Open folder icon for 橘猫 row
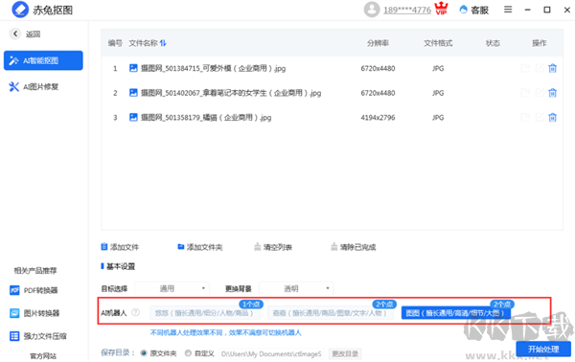The width and height of the screenshot is (575, 362). (x=525, y=118)
